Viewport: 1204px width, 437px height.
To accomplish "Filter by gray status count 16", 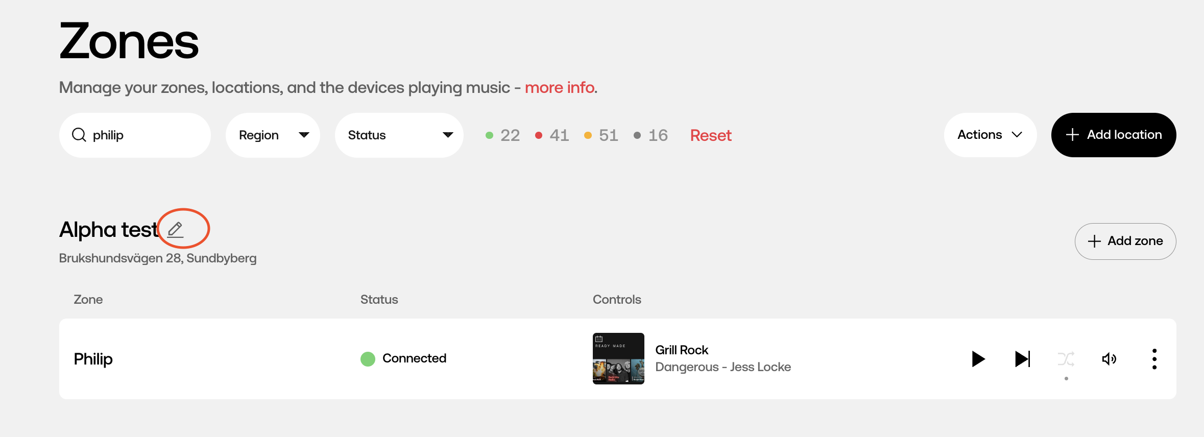I will pos(651,135).
